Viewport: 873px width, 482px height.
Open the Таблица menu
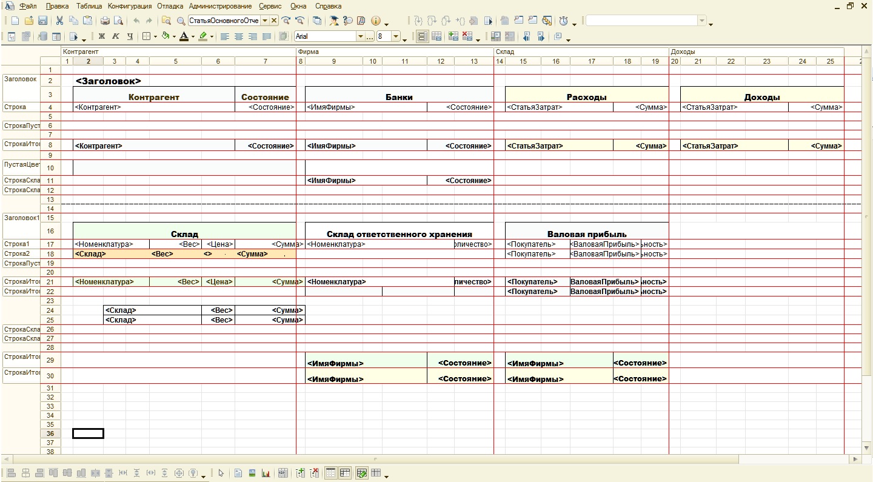tap(89, 6)
